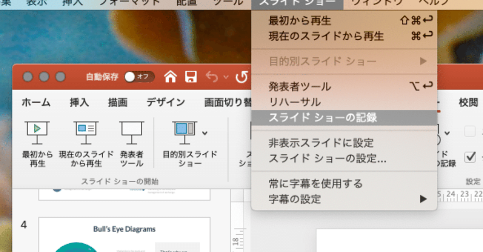Switch to 画面切り替え ribbon tab
Screen dimensions: 483x252
[x=228, y=102]
